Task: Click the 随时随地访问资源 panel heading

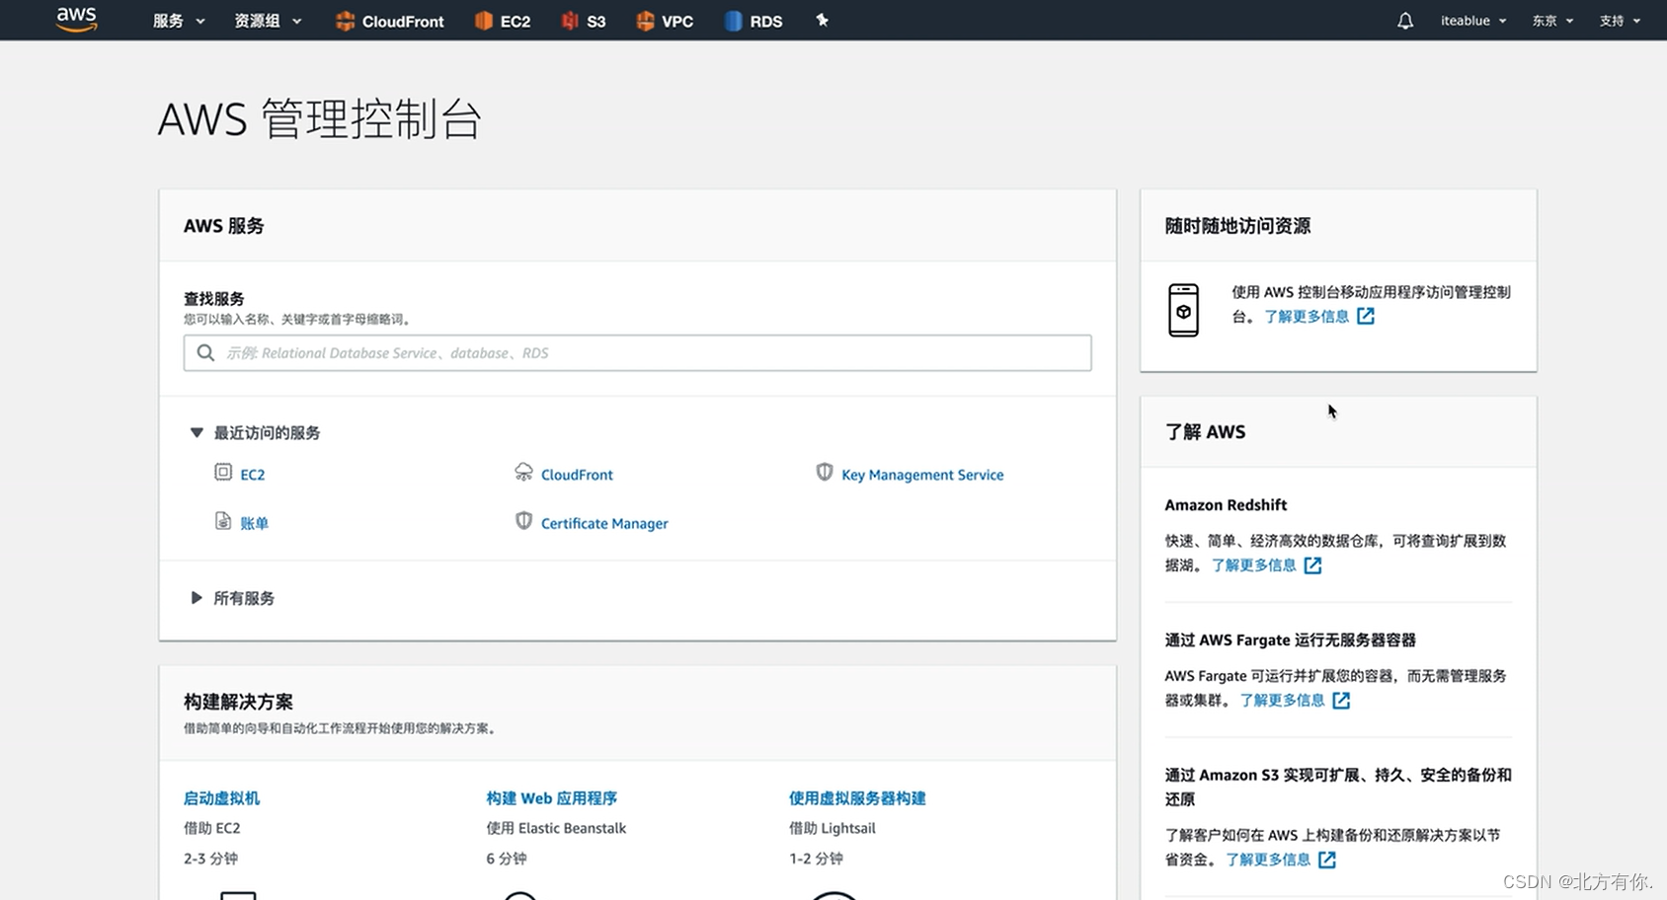Action: [1237, 226]
